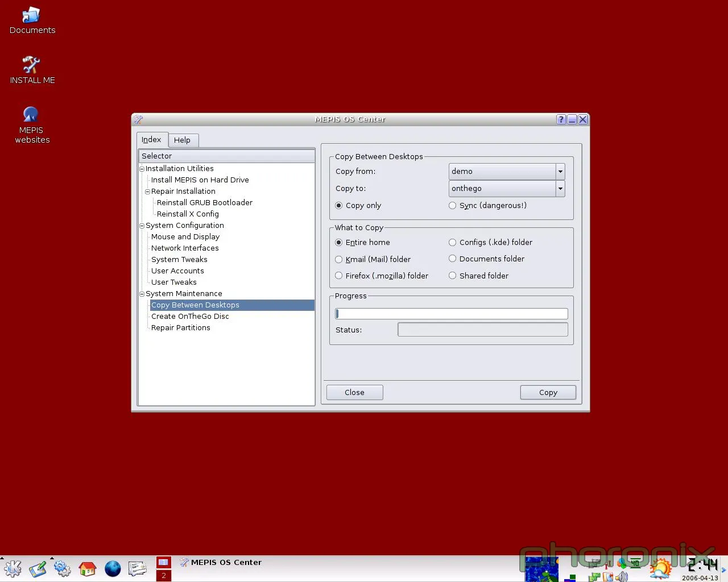The height and width of the screenshot is (582, 728).
Task: Open Mouse and Display settings
Action: pos(185,236)
